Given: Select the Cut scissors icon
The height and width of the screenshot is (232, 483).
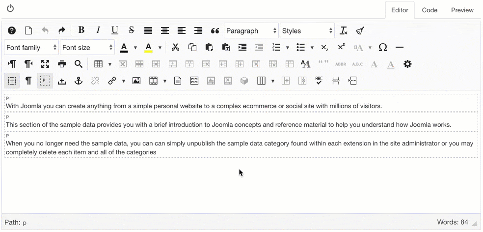Looking at the screenshot, I should coord(175,47).
